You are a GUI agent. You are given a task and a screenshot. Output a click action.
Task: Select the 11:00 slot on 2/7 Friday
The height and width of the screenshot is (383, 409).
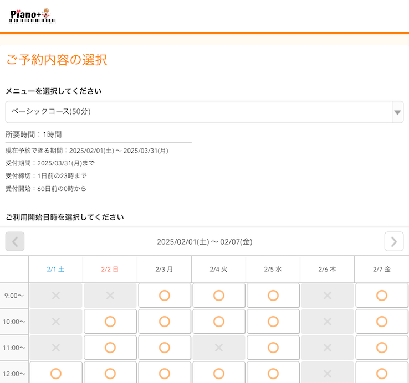point(382,348)
